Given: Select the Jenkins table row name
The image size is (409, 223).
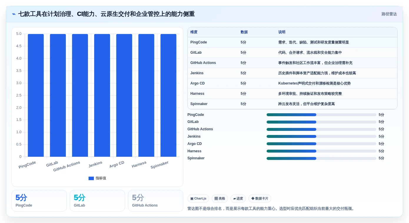Looking at the screenshot, I should point(197,73).
